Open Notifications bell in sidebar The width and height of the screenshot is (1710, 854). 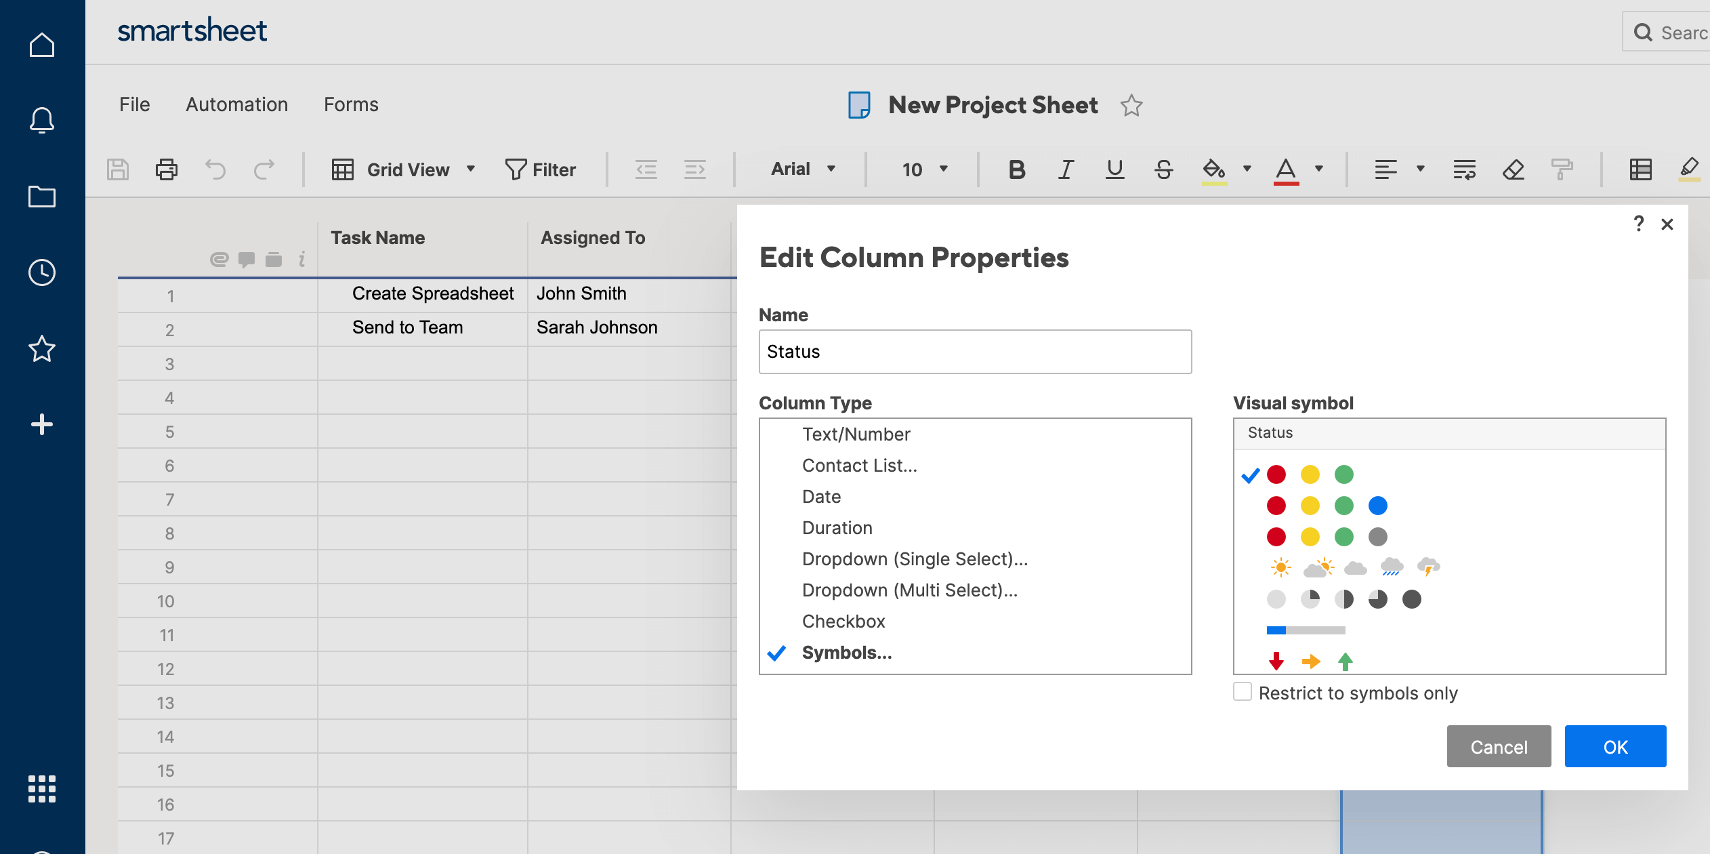point(42,121)
